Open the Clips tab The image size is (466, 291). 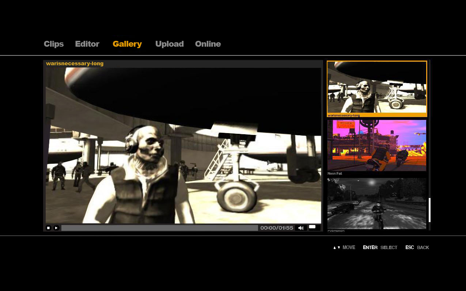click(54, 44)
